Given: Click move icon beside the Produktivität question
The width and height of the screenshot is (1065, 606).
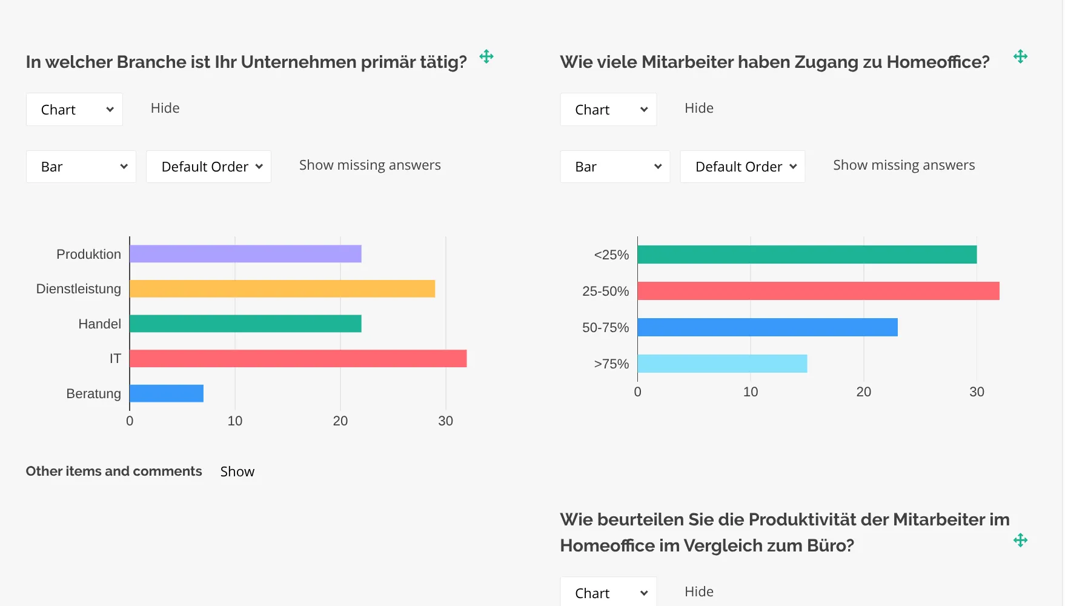Looking at the screenshot, I should pyautogui.click(x=1020, y=540).
